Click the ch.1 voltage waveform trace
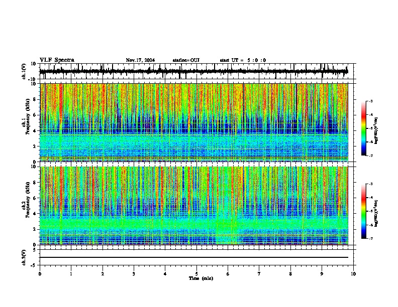This screenshot has height=307, width=398. pos(193,71)
